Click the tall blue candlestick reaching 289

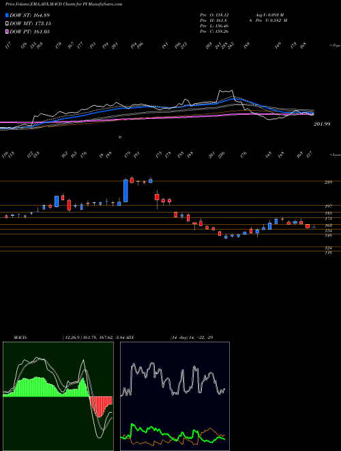click(125, 191)
